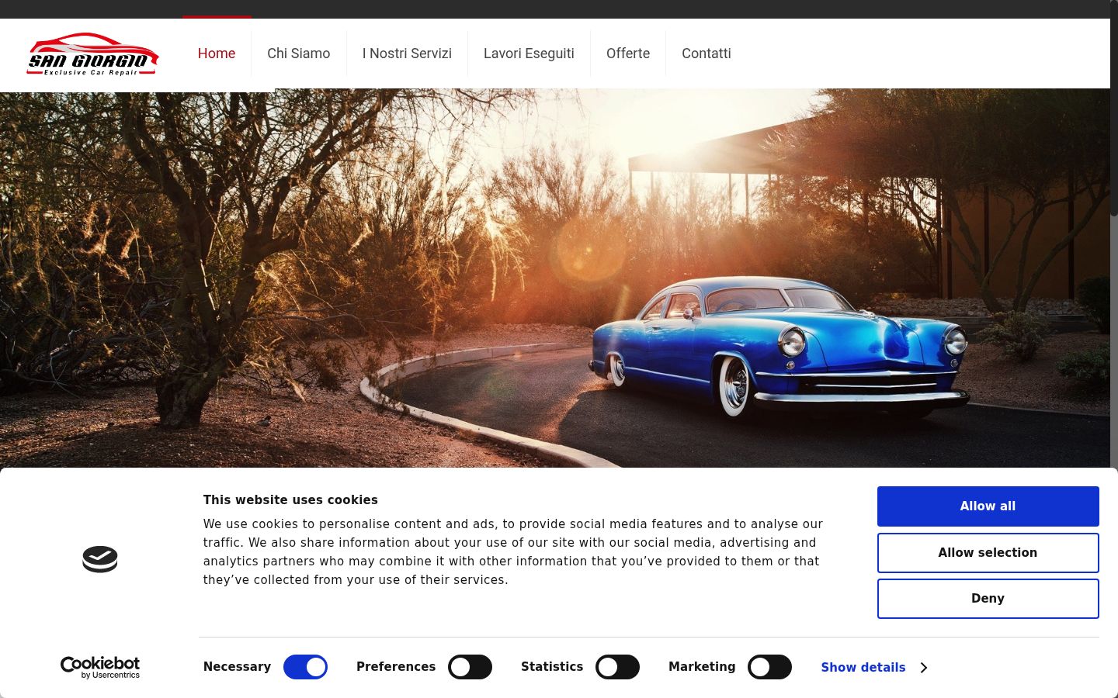This screenshot has width=1118, height=698.
Task: Click the San Giorgio logo
Action: point(92,54)
